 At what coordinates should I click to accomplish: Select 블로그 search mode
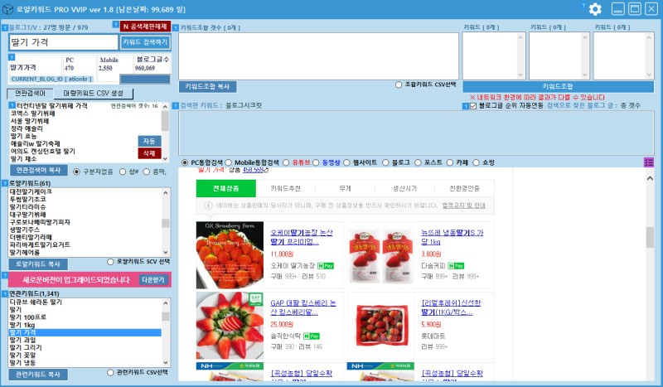click(x=385, y=162)
